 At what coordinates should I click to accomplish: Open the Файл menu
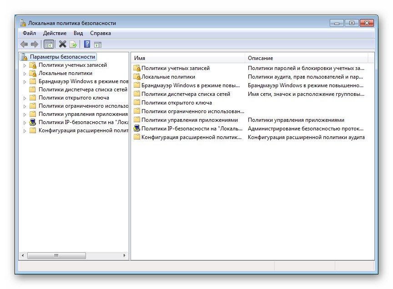pyautogui.click(x=29, y=33)
